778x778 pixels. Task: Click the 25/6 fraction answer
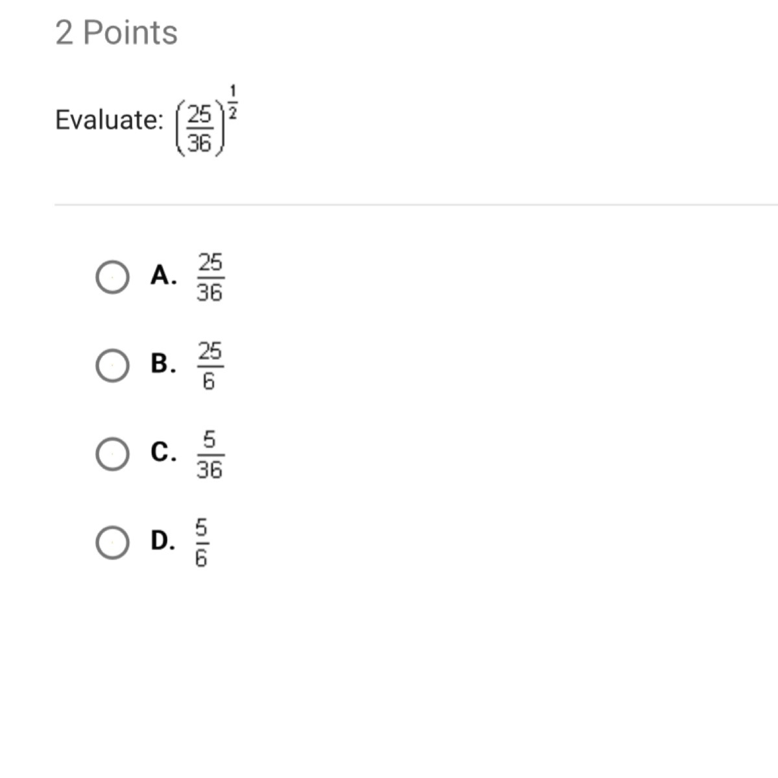pyautogui.click(x=209, y=366)
